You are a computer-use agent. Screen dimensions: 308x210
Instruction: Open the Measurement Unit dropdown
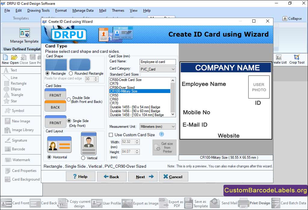tap(158, 127)
